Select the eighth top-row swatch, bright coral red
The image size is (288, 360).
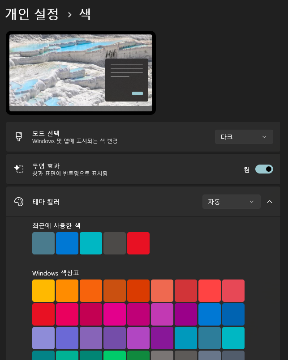point(210,291)
